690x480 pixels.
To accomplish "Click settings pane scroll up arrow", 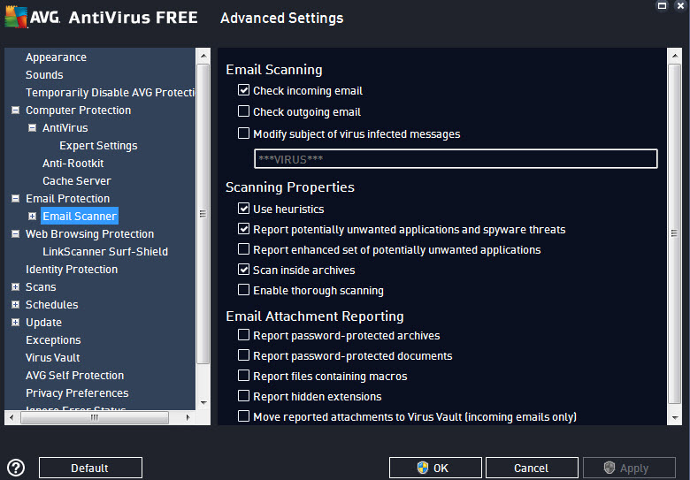I will point(674,56).
